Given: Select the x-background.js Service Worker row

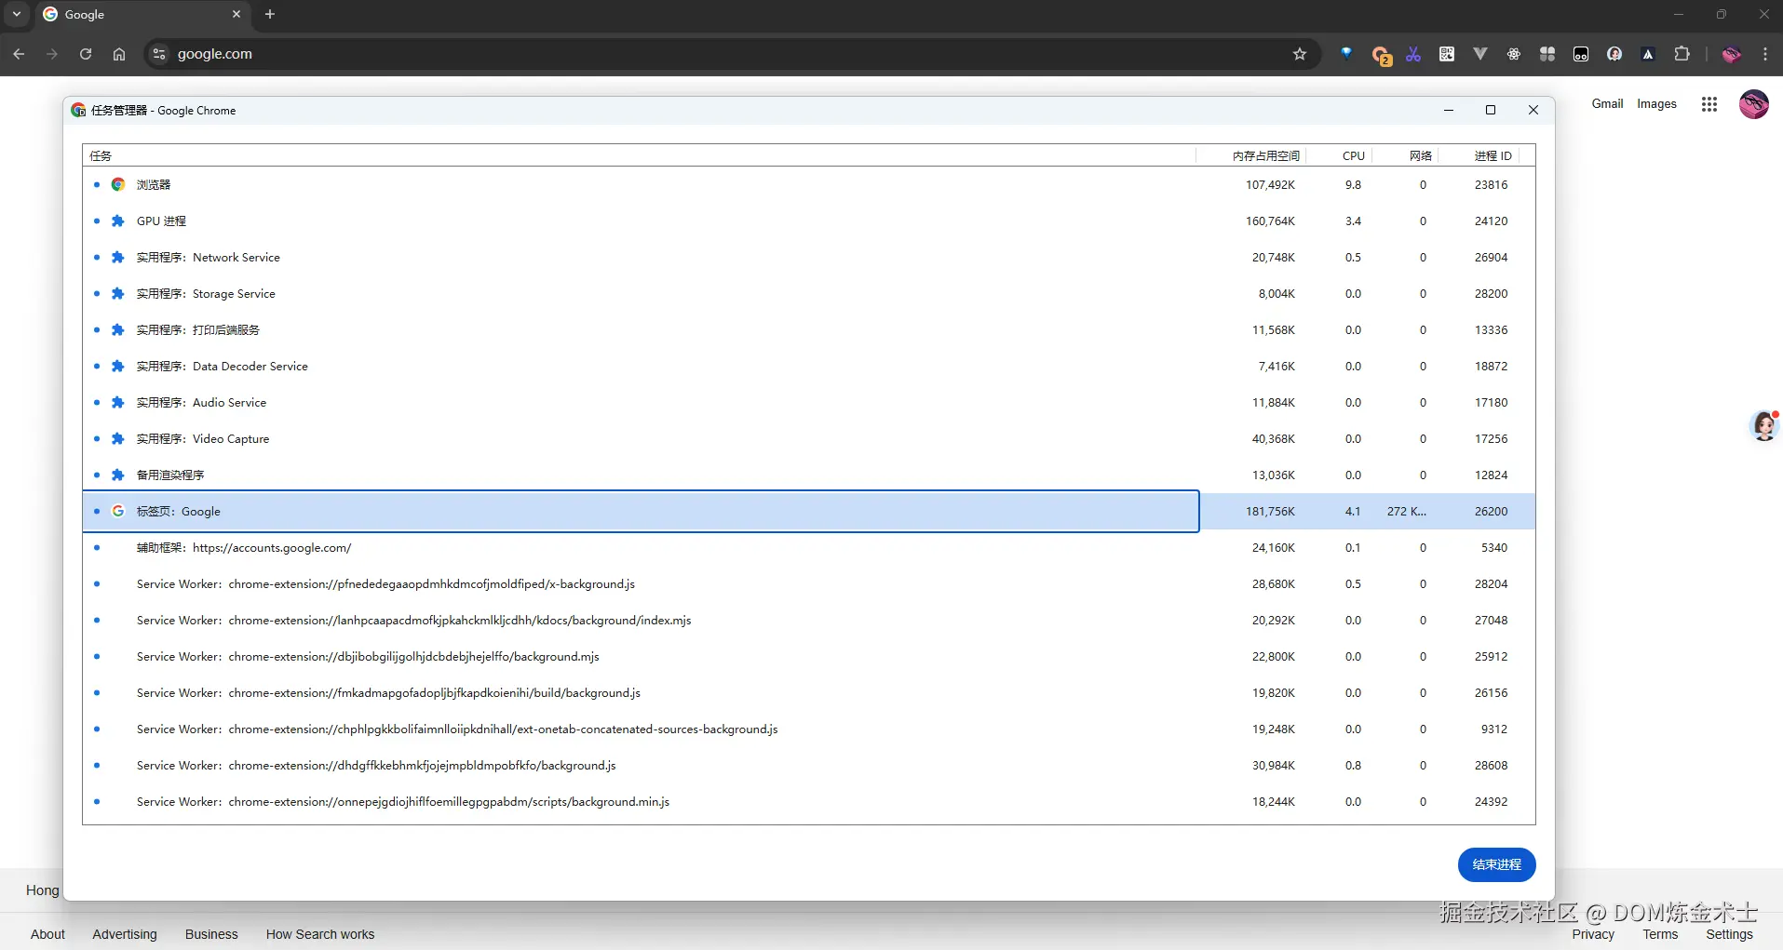Looking at the screenshot, I should pyautogui.click(x=808, y=583).
